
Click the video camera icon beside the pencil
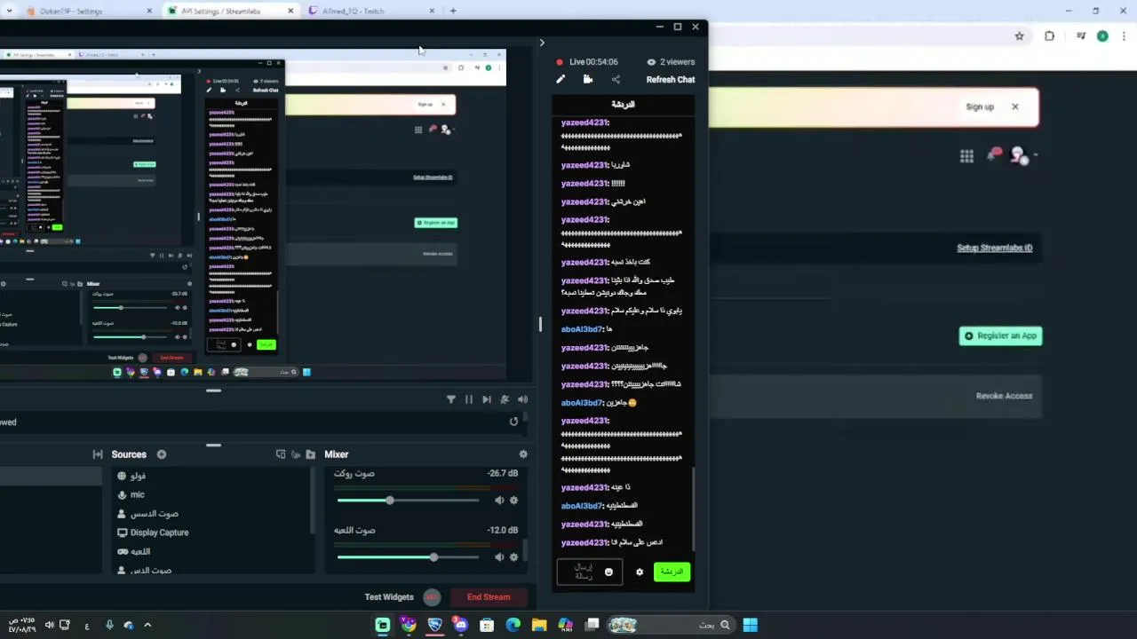tap(588, 79)
